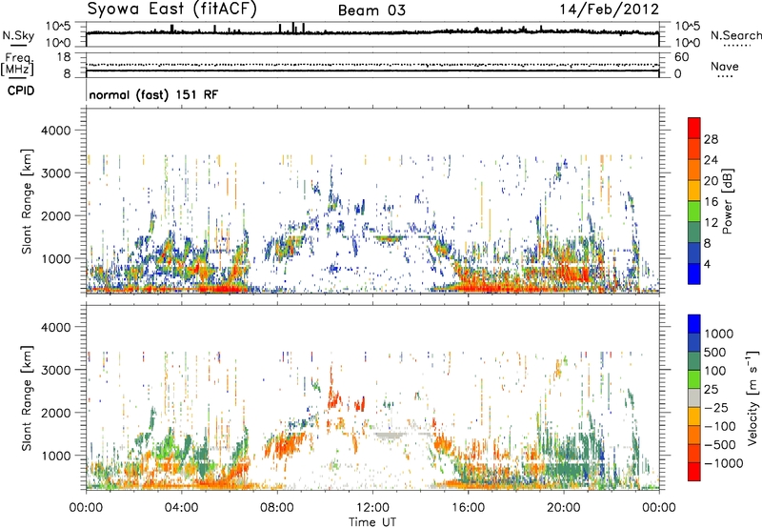Pick the light green 12–16 dB Power band
Screen dimensions: 762x528
(694, 212)
